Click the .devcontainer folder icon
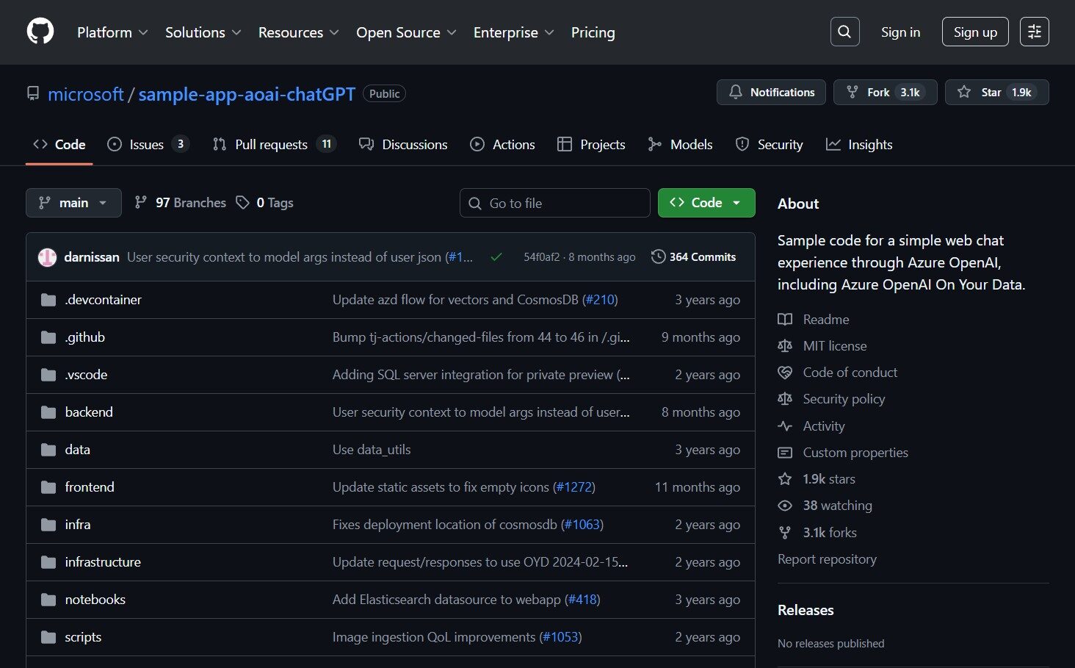Image resolution: width=1075 pixels, height=668 pixels. pos(48,300)
